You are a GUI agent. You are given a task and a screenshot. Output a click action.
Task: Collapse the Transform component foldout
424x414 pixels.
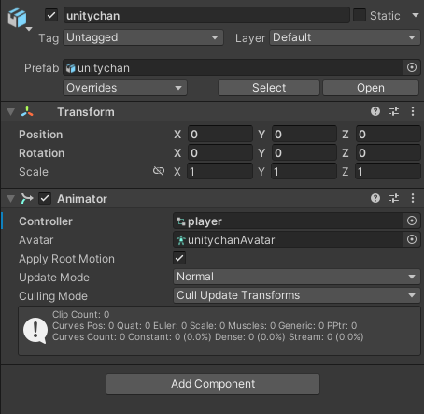[x=11, y=112]
